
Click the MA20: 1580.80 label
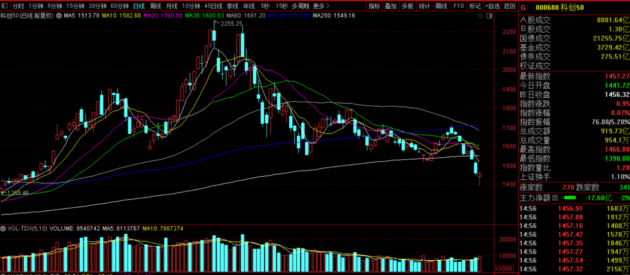click(163, 16)
